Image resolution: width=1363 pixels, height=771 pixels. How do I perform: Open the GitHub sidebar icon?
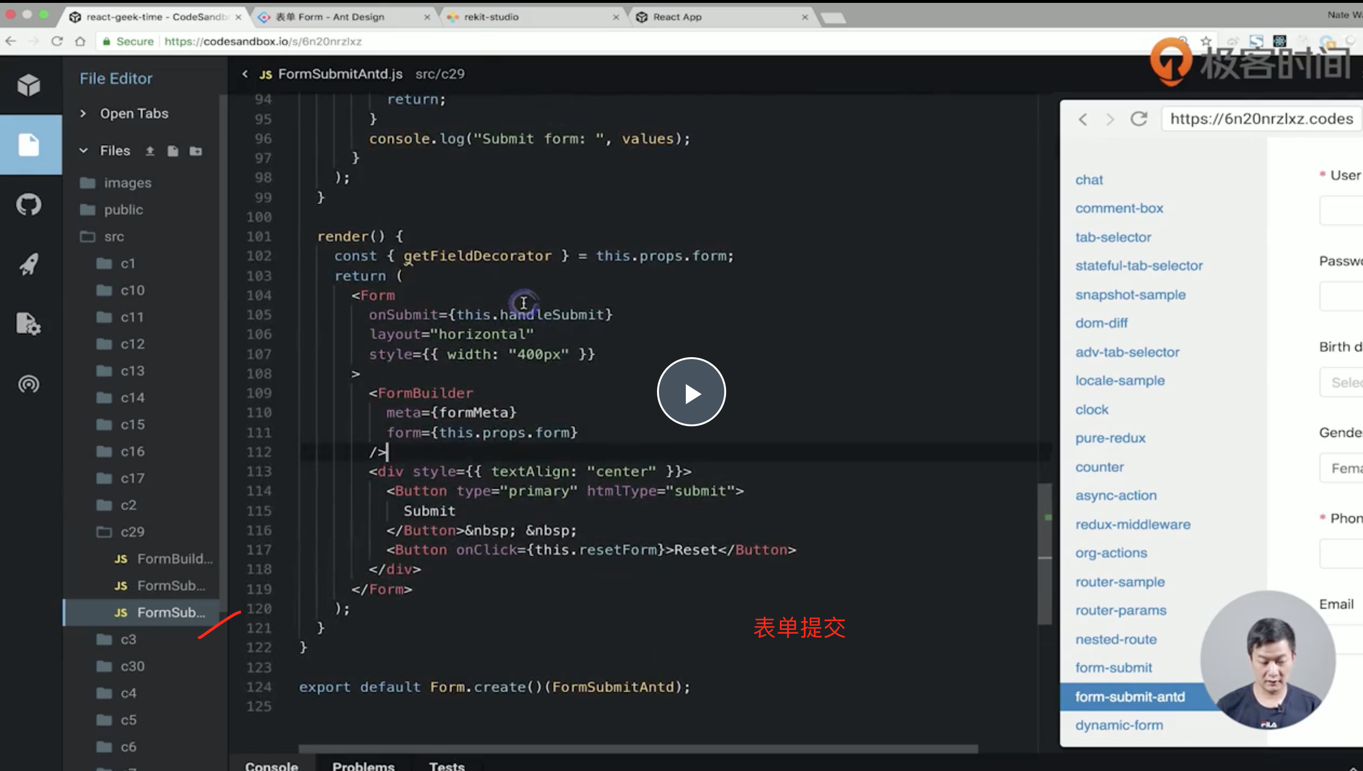tap(29, 205)
